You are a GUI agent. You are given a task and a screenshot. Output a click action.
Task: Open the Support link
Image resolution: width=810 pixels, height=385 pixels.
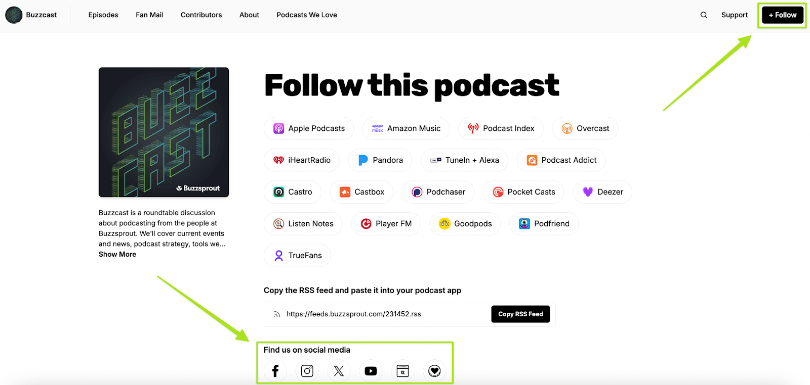(x=734, y=15)
